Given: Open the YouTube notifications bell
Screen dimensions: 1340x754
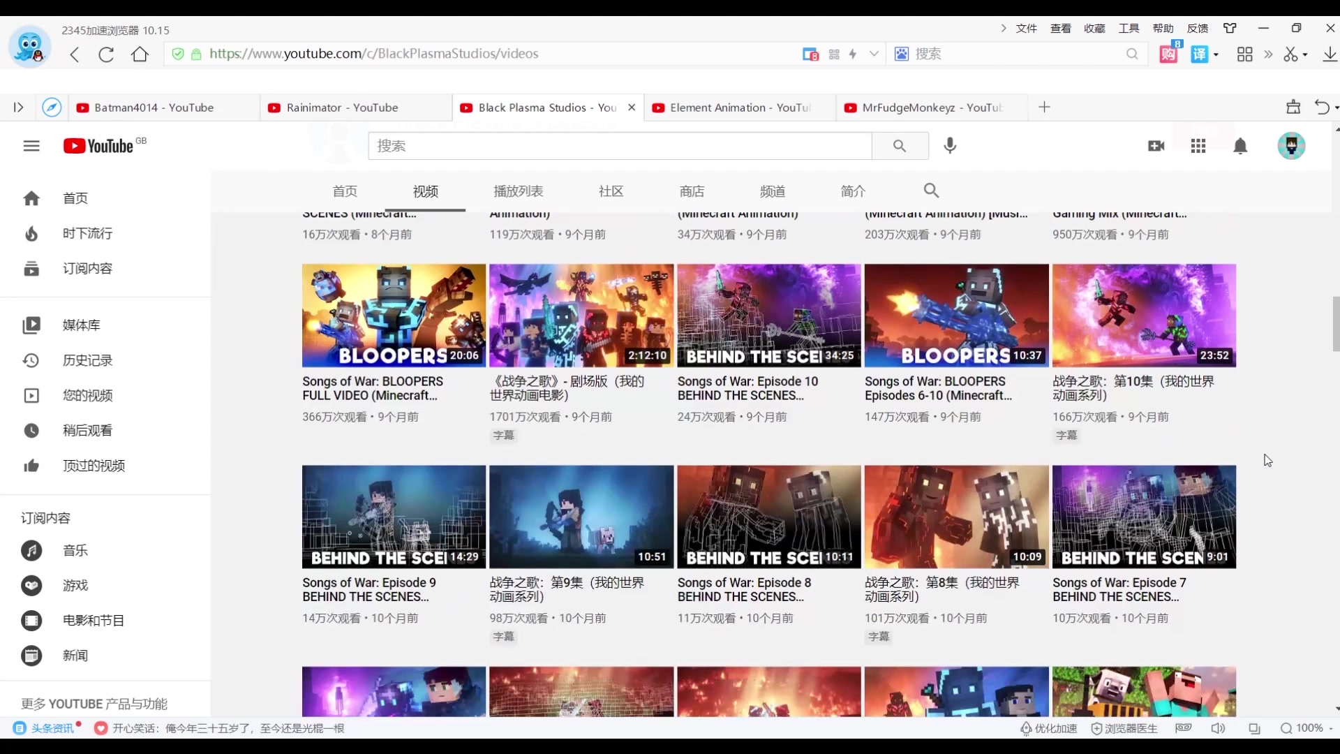Looking at the screenshot, I should pyautogui.click(x=1240, y=146).
